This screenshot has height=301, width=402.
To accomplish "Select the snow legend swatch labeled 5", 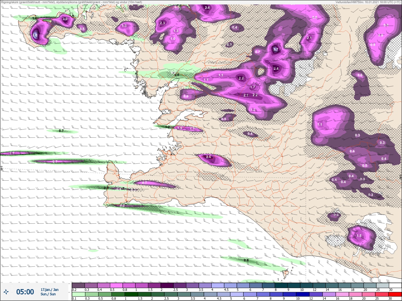I will pyautogui.click(x=244, y=285).
